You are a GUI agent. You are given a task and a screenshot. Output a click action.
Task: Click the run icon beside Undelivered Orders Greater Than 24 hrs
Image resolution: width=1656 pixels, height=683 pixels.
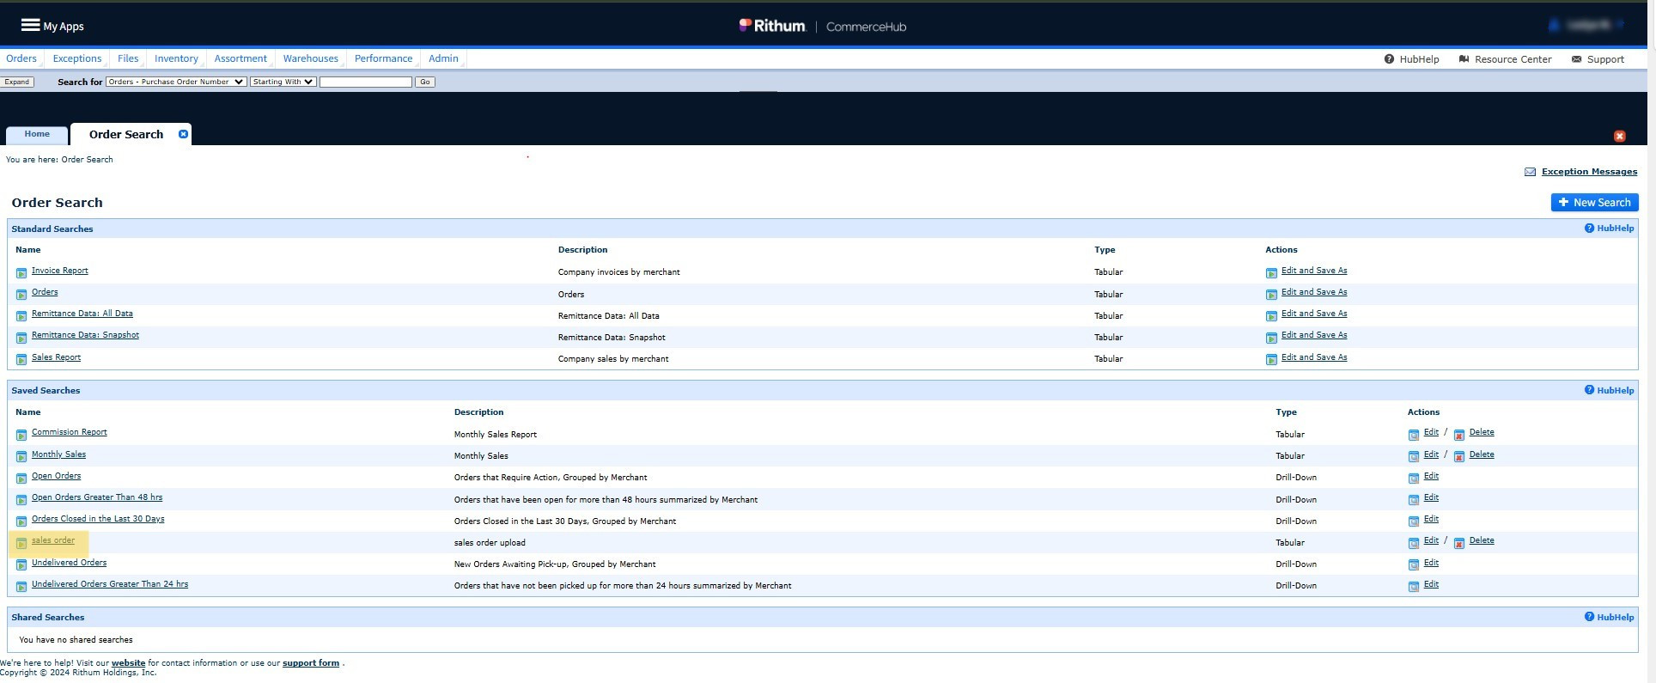21,587
